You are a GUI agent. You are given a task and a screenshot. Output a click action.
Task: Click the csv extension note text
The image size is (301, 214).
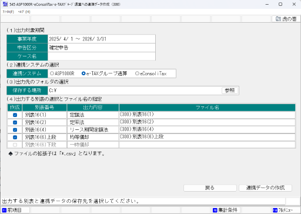pyautogui.click(x=57, y=153)
